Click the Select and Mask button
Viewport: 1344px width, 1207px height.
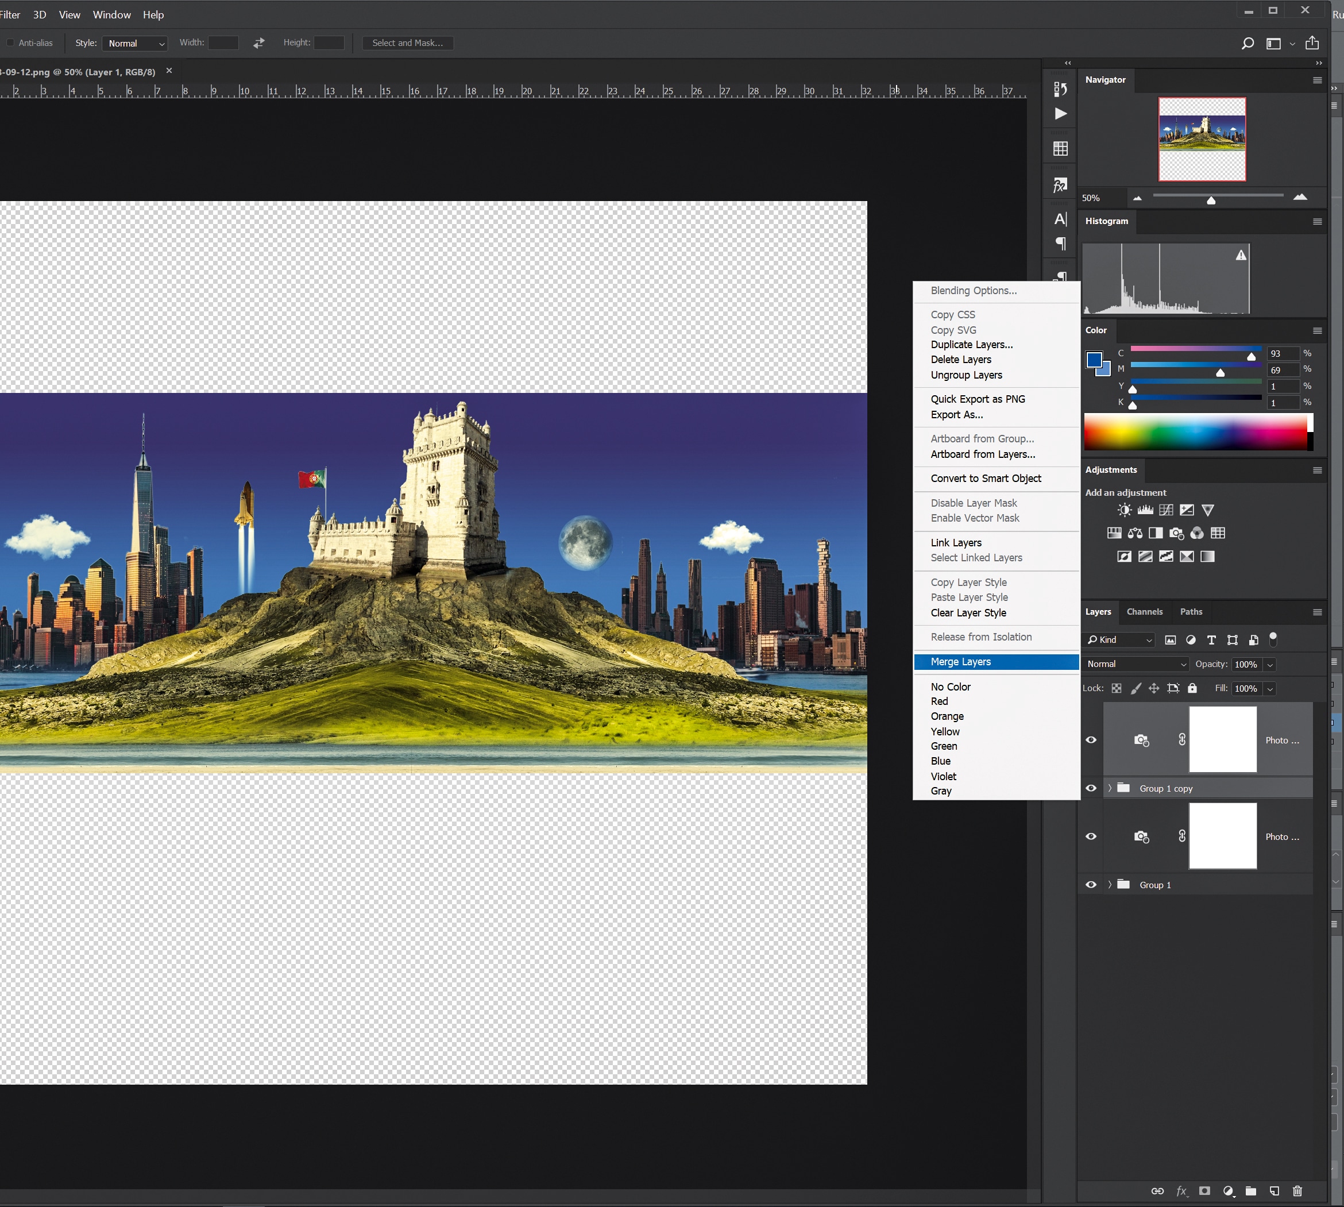click(407, 43)
